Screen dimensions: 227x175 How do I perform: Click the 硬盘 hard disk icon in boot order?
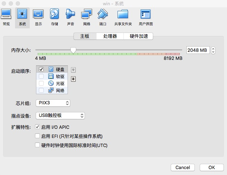click(x=51, y=69)
